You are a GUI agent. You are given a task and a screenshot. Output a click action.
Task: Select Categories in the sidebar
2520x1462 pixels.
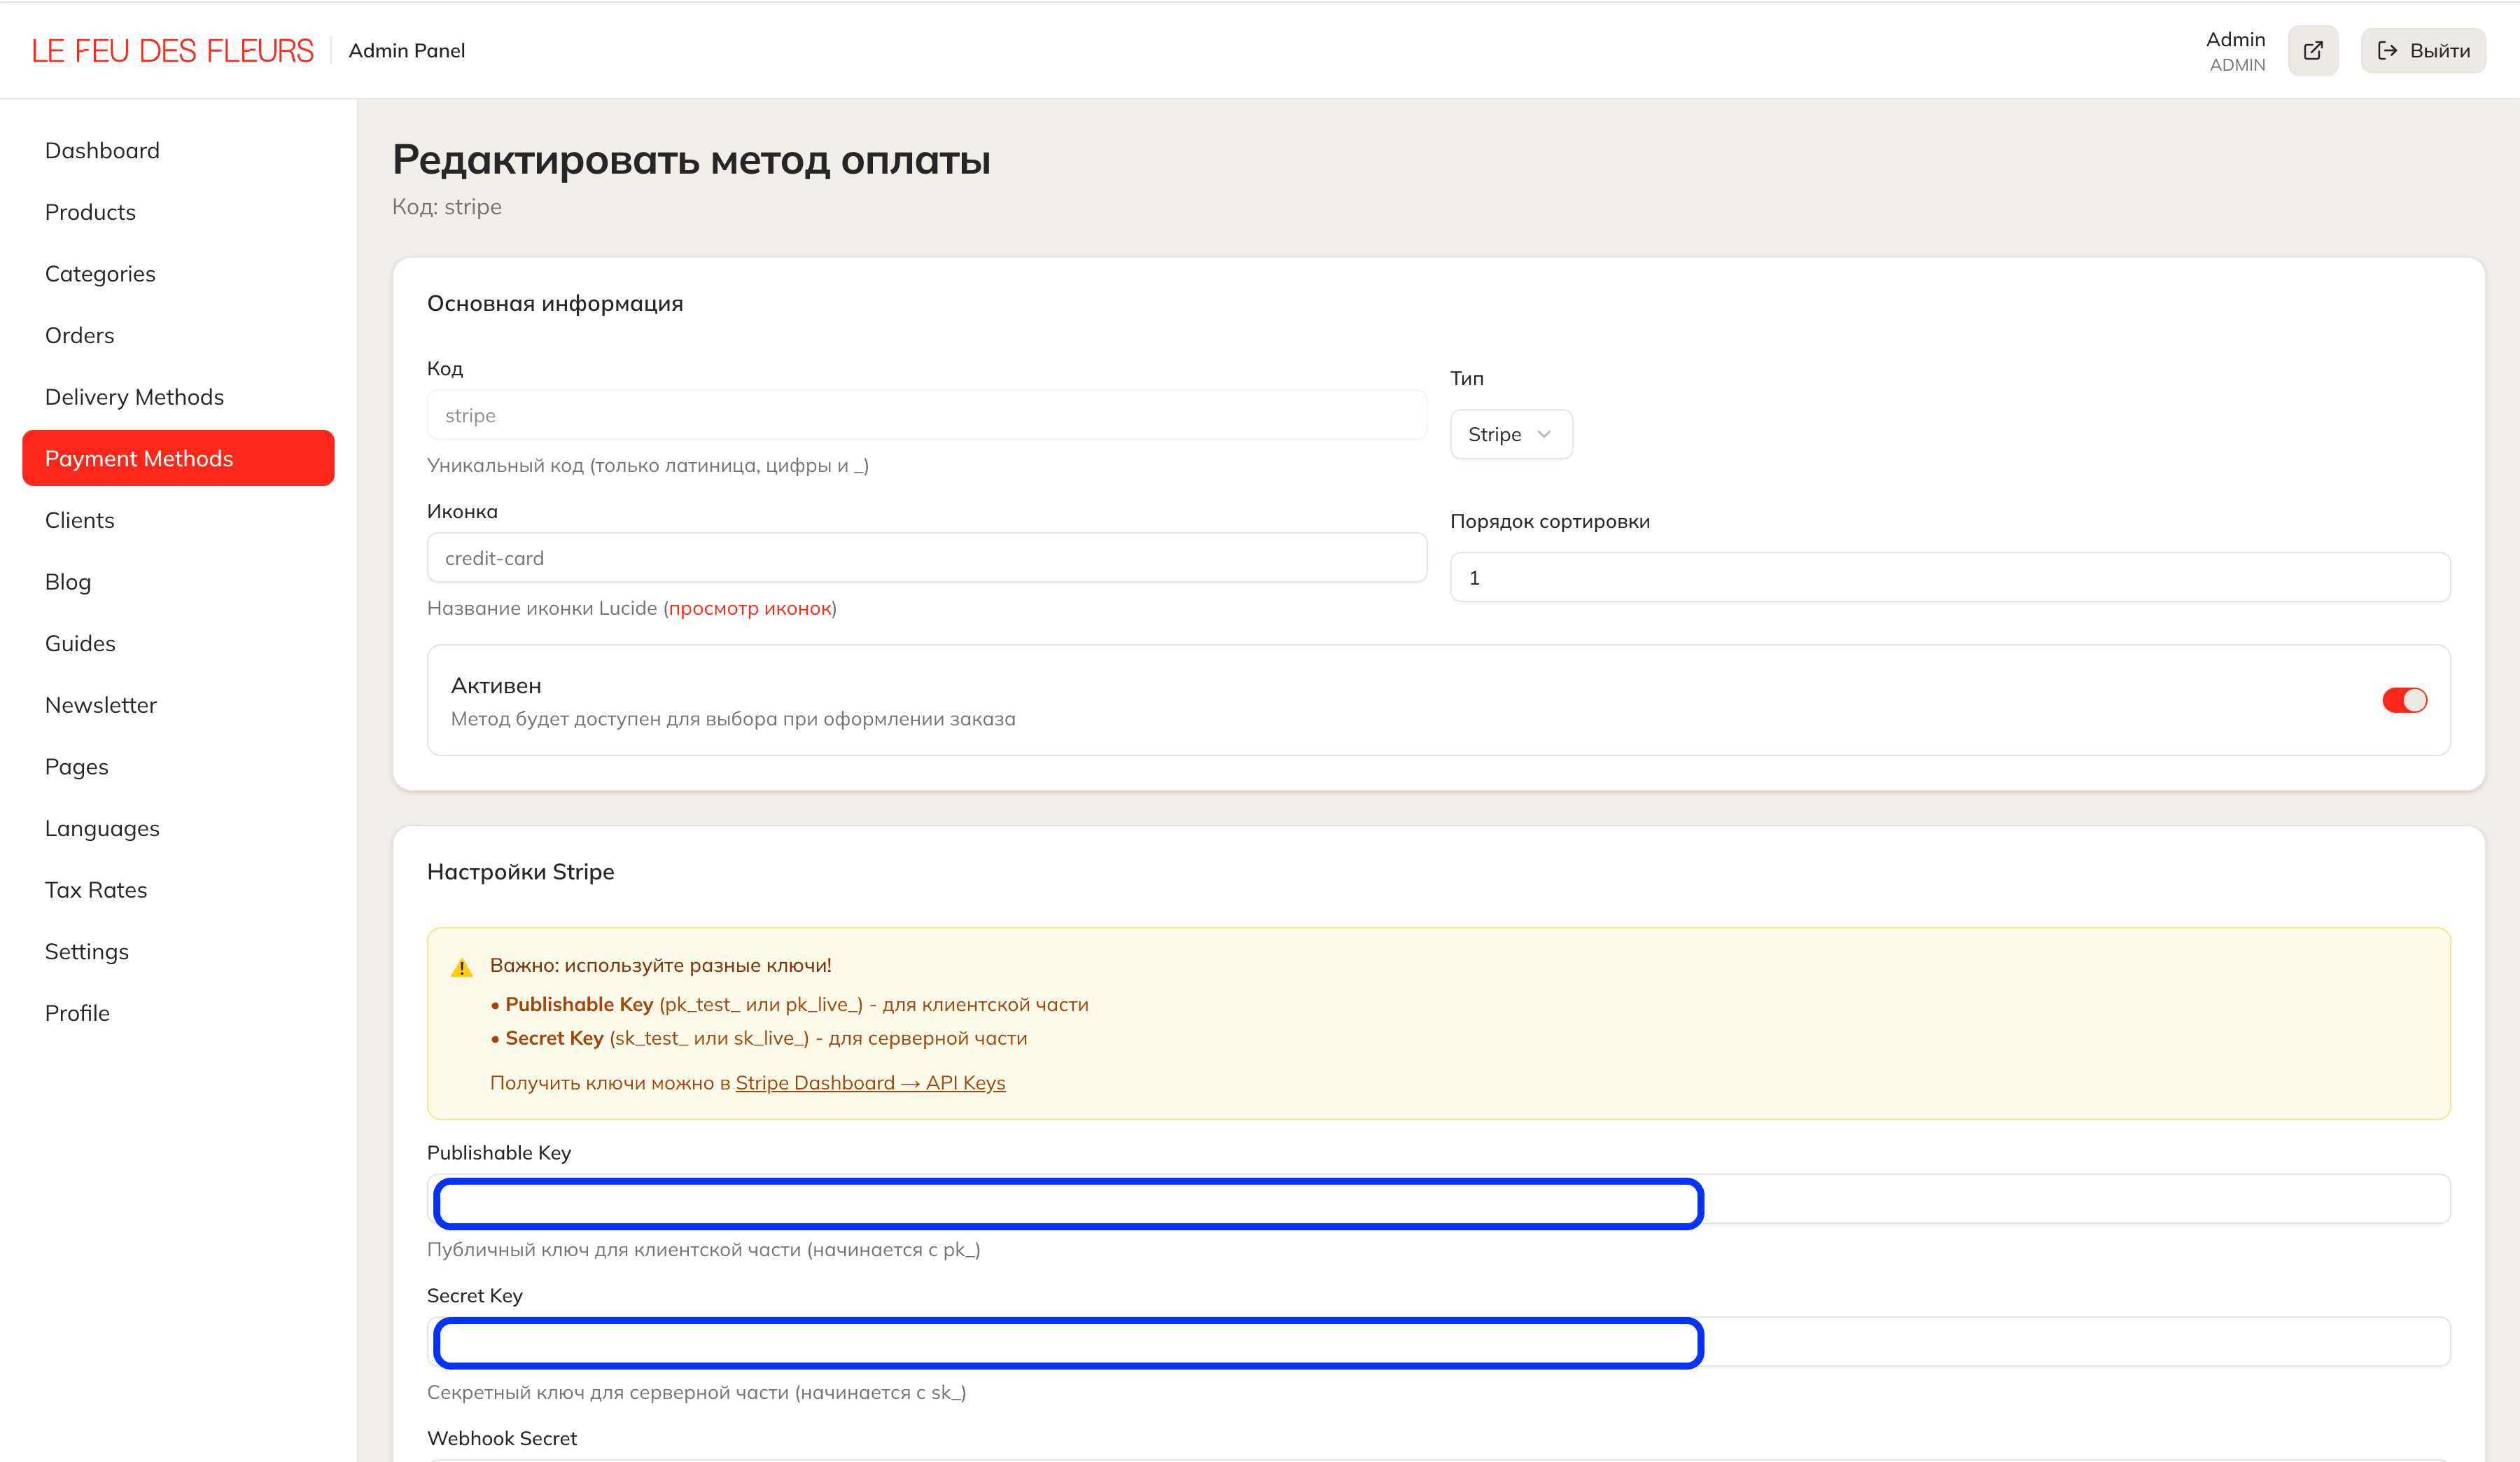(x=100, y=273)
